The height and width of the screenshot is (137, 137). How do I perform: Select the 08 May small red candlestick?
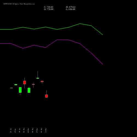[42, 81]
